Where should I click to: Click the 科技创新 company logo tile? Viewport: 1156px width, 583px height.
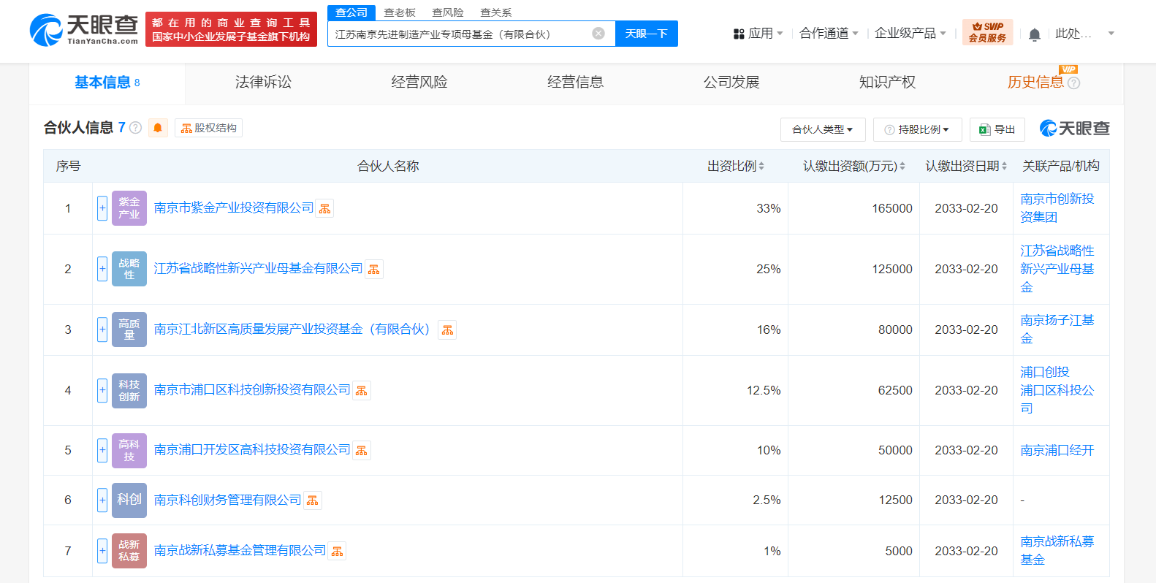129,390
